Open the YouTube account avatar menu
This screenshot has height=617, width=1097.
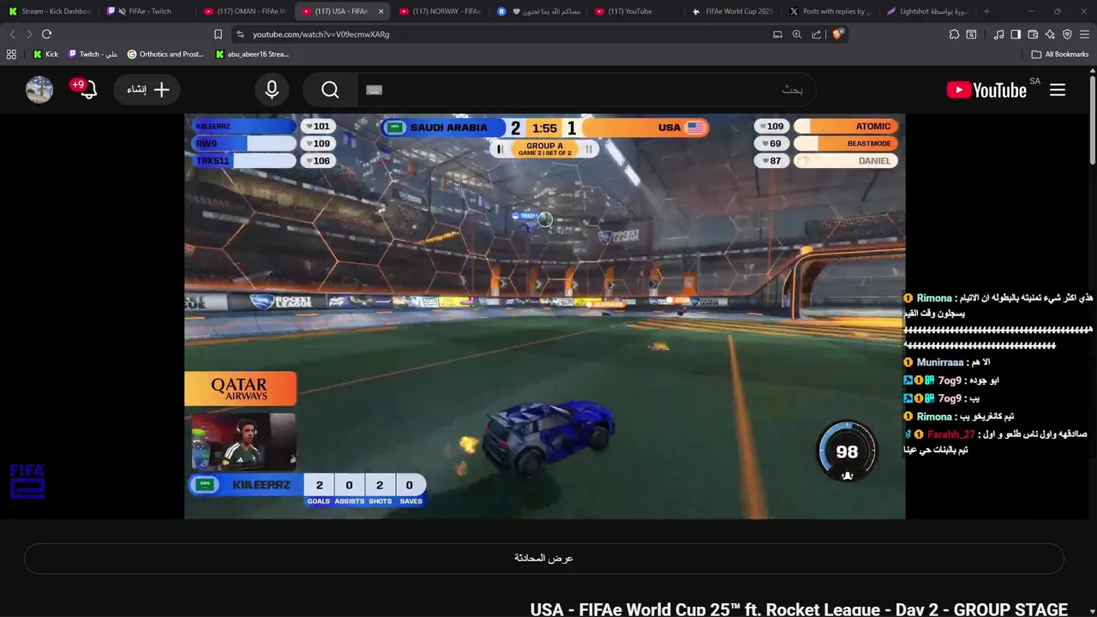[x=39, y=90]
